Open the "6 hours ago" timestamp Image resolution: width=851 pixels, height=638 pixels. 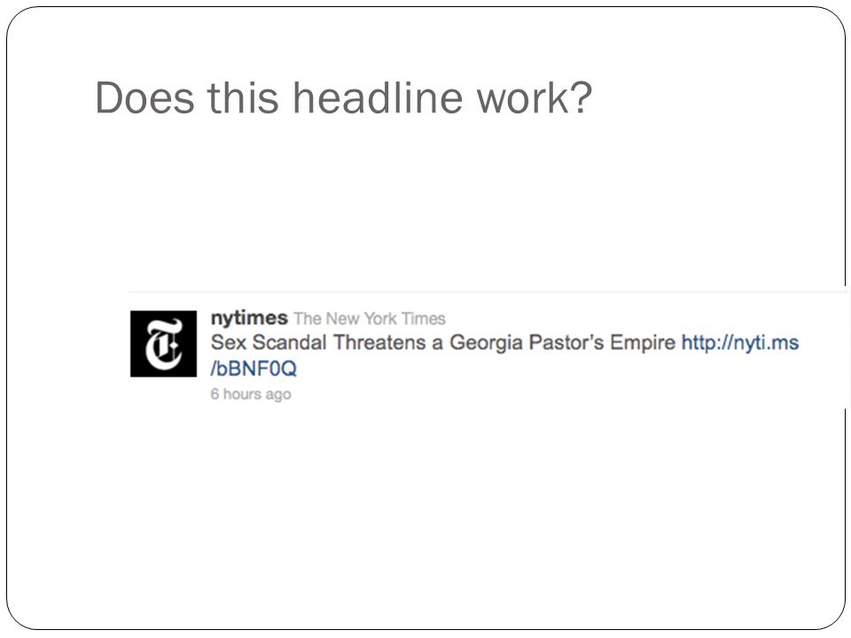251,393
